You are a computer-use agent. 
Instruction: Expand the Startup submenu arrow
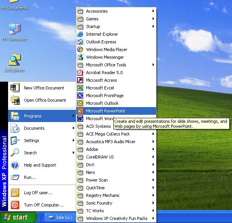(153, 26)
